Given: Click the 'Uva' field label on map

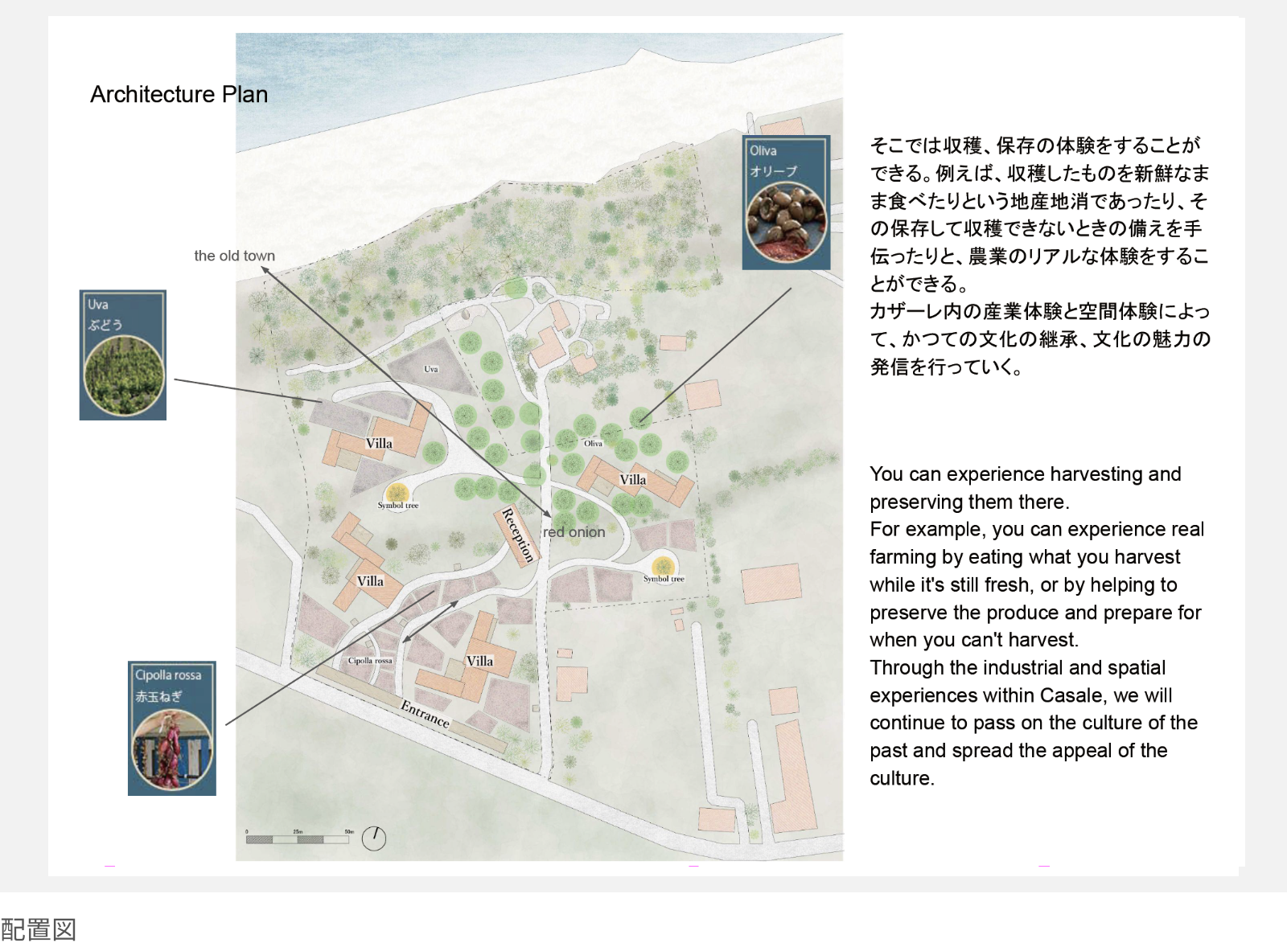Looking at the screenshot, I should click(x=431, y=369).
